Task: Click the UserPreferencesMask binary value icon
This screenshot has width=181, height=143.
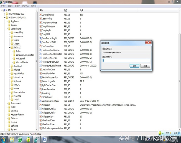Action: [x=40, y=101]
